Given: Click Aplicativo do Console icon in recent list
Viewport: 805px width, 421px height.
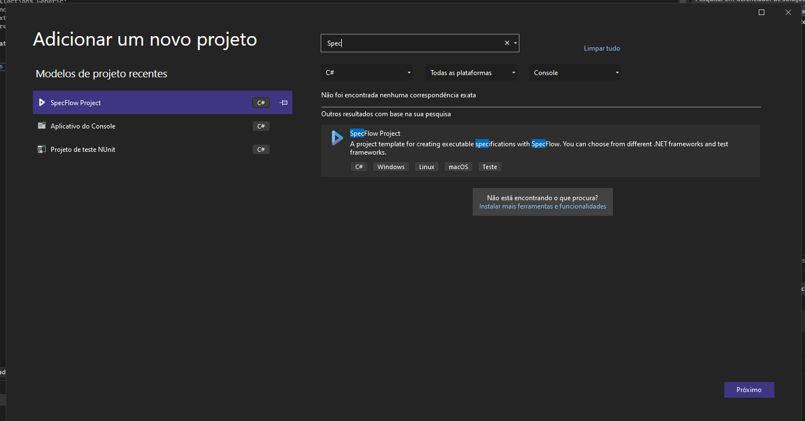Looking at the screenshot, I should tap(41, 126).
